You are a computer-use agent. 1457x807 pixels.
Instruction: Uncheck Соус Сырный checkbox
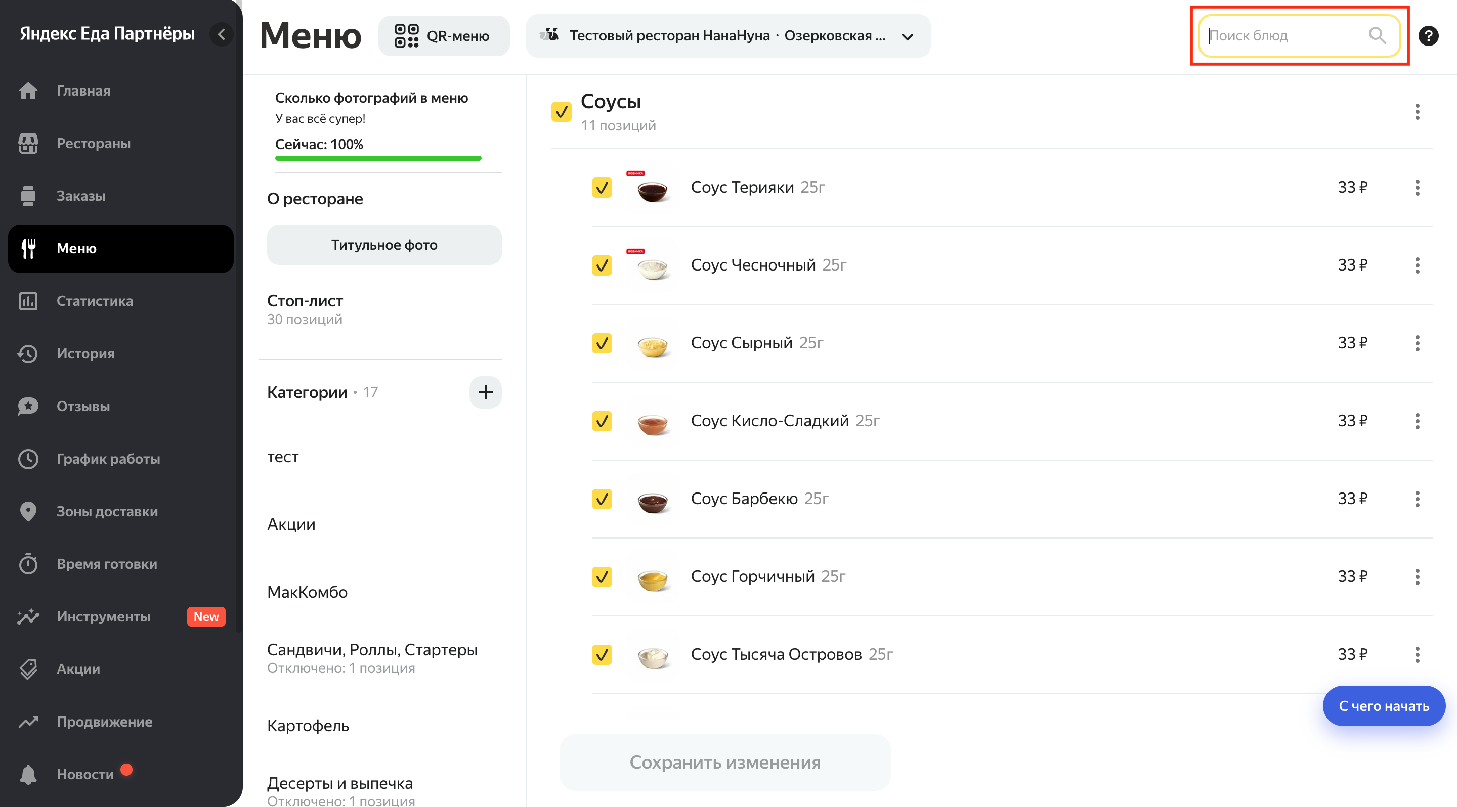602,343
